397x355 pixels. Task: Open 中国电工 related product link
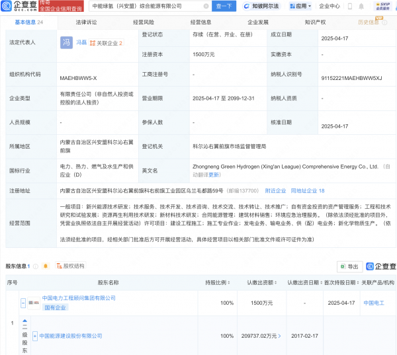(374, 303)
